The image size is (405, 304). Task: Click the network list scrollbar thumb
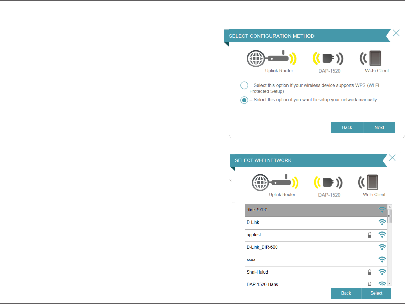pyautogui.click(x=390, y=216)
